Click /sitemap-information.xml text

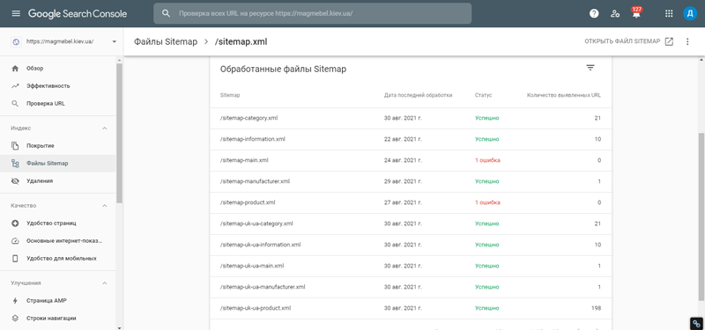click(x=253, y=139)
